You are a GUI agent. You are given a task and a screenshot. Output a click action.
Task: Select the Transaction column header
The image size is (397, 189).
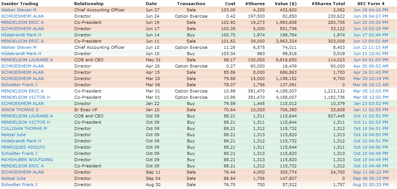191,4
